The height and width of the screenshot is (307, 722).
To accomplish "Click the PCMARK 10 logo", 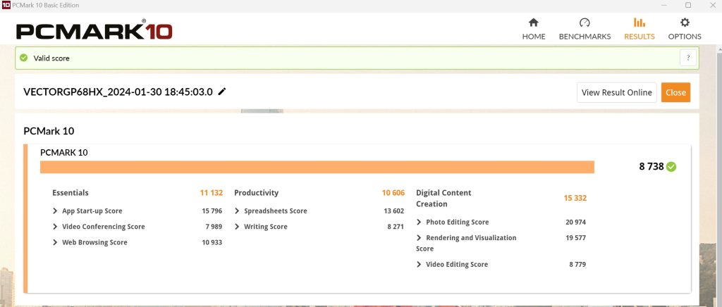I will 94,30.
